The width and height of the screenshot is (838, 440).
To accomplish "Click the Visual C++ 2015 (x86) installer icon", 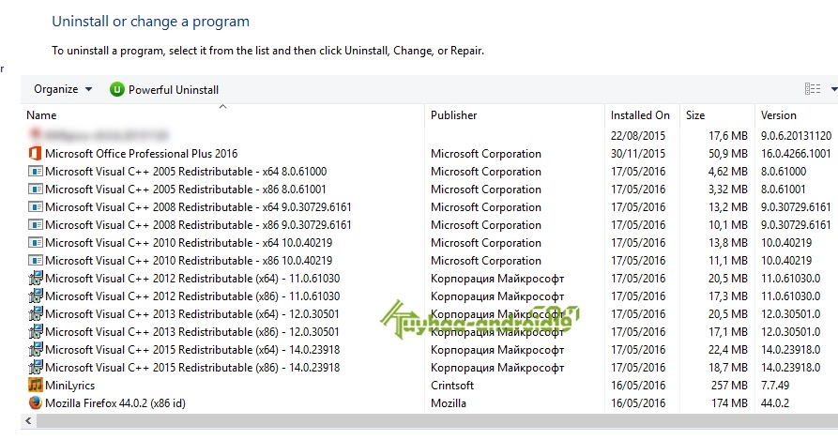I will [x=35, y=368].
